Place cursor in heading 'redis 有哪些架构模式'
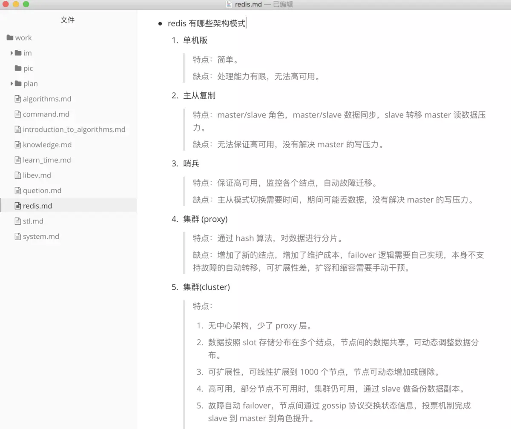The height and width of the screenshot is (429, 511). pos(207,24)
